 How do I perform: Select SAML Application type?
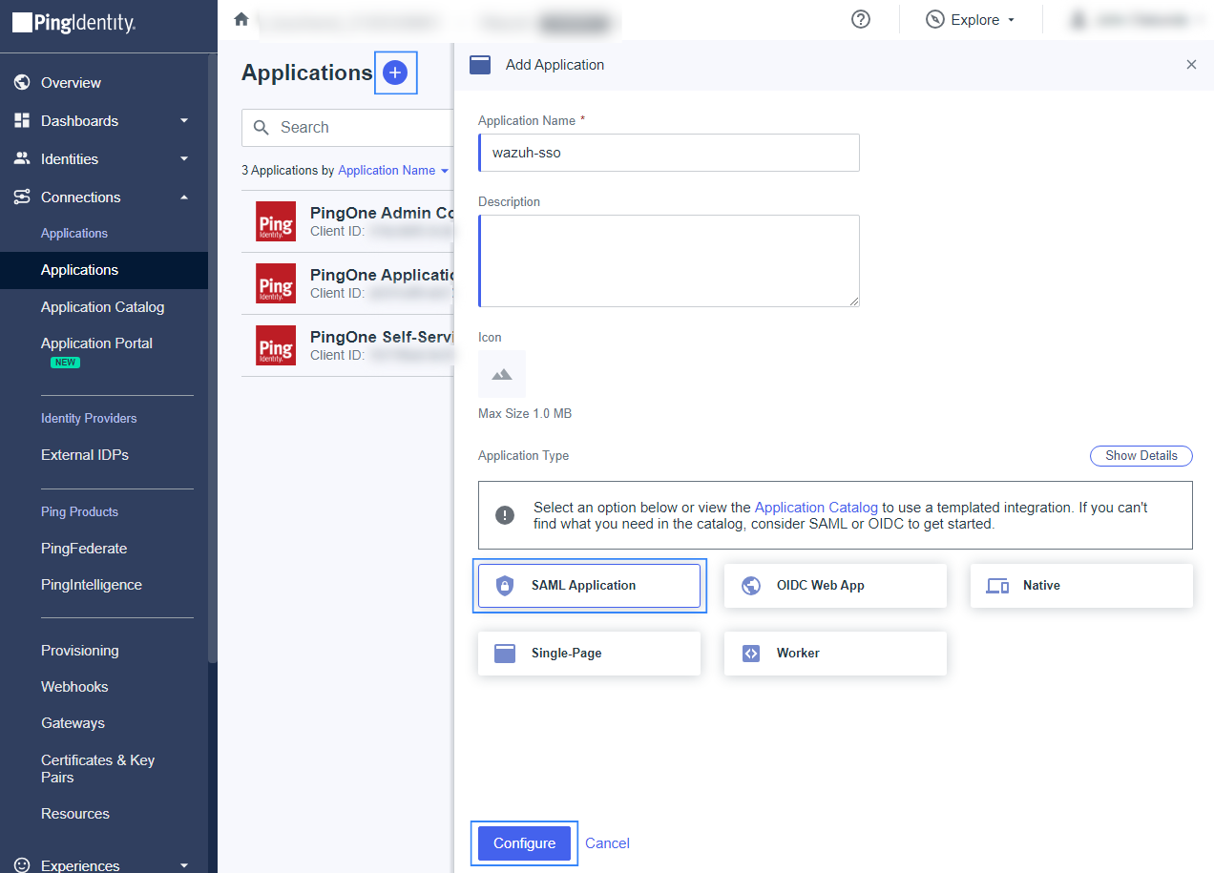point(589,586)
